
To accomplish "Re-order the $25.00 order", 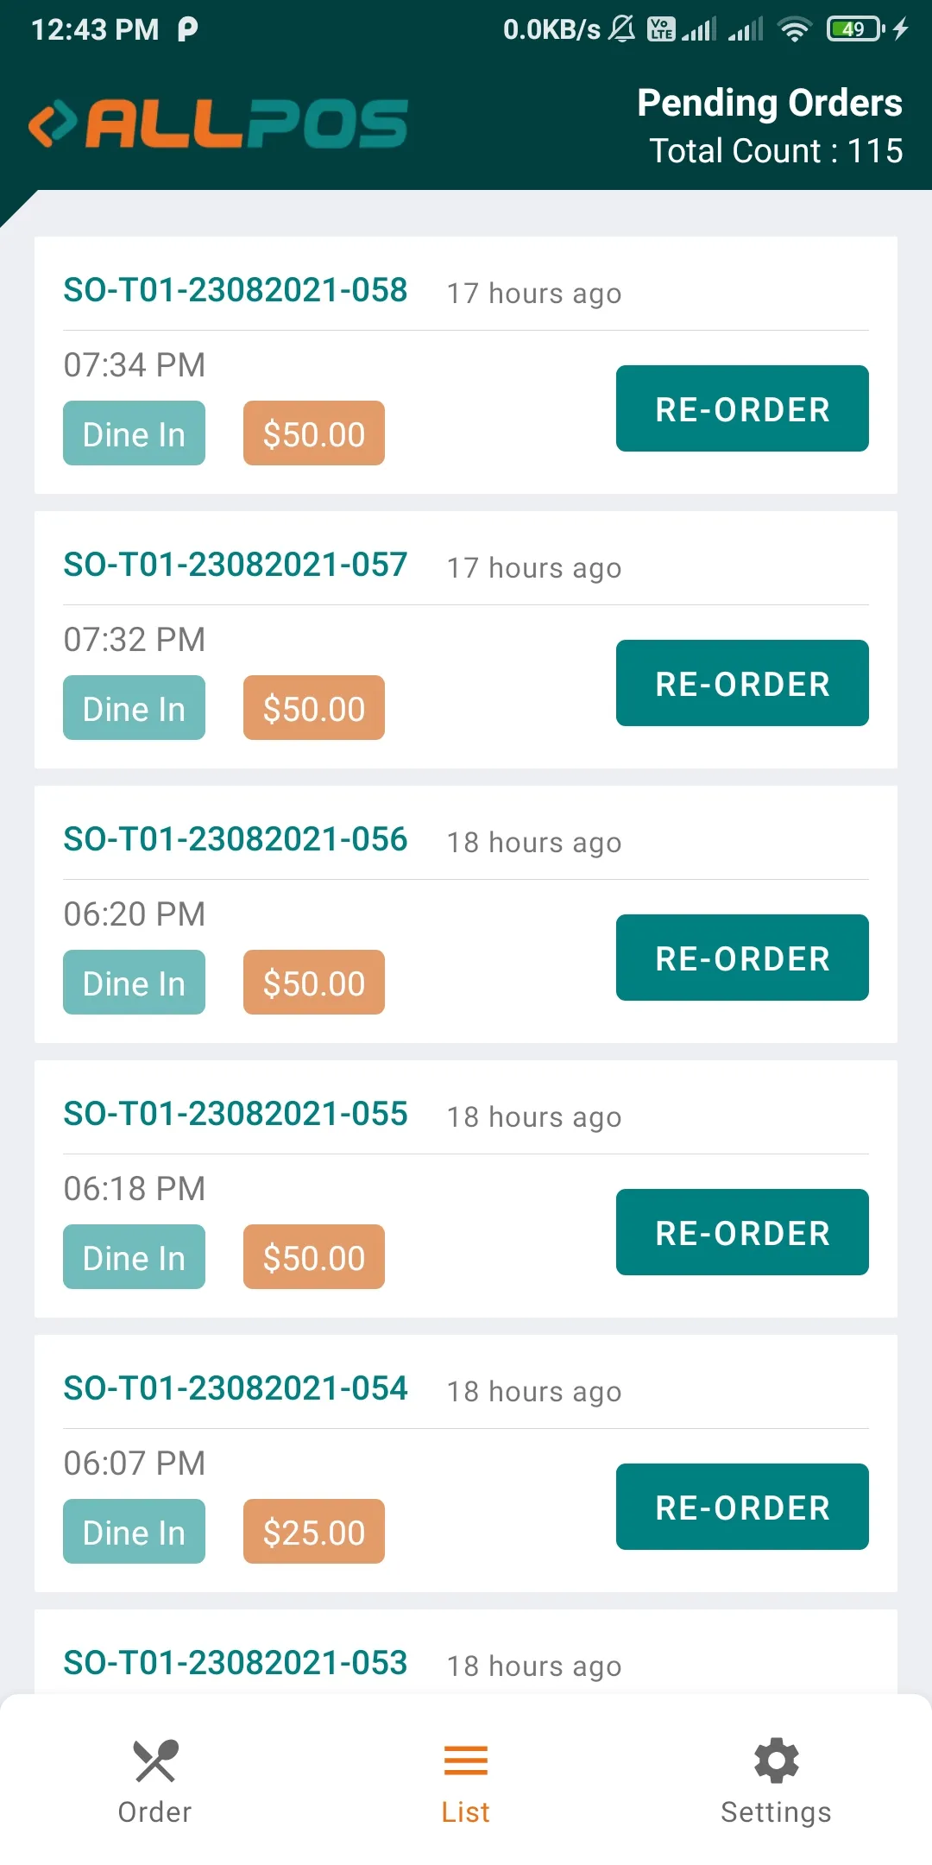I will (742, 1507).
